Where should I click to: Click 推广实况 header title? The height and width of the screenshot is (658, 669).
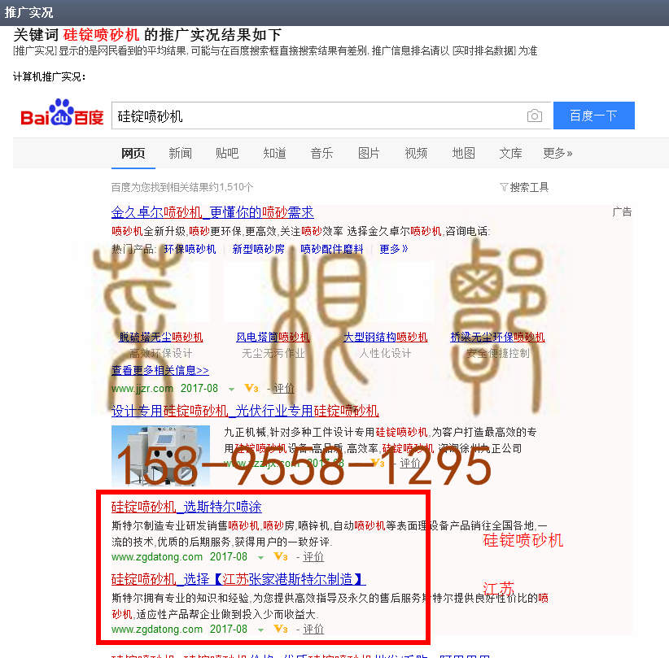tap(28, 12)
